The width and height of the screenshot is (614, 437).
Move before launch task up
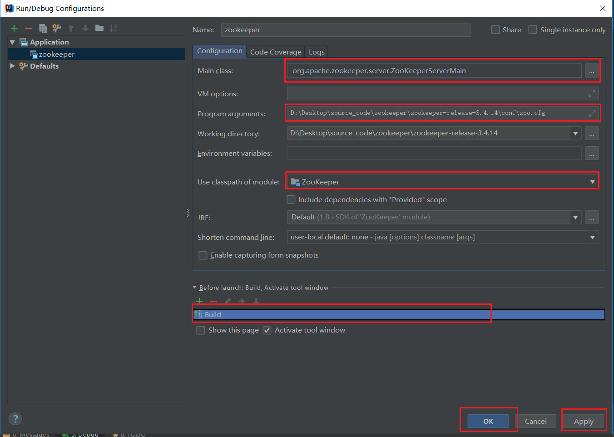click(x=242, y=301)
